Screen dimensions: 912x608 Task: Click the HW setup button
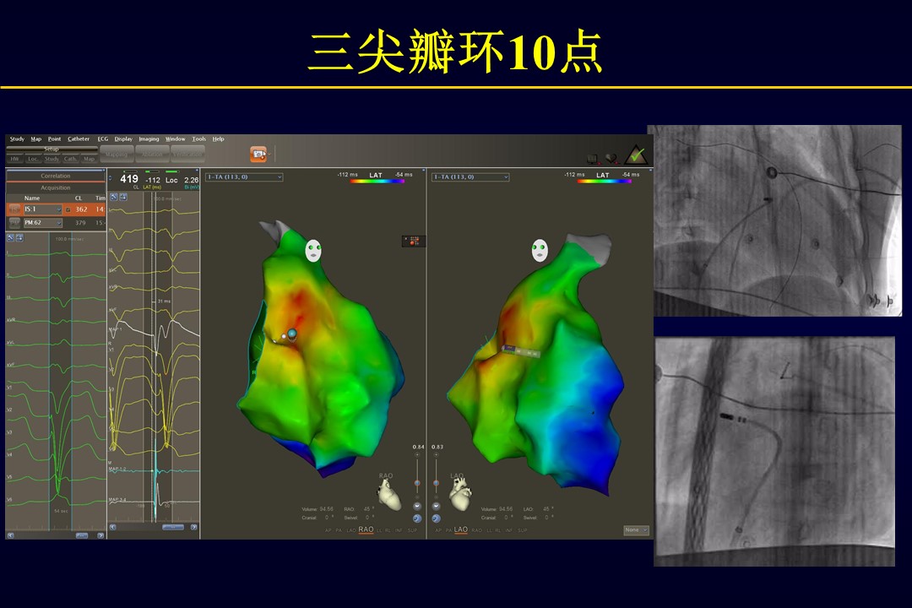14,159
